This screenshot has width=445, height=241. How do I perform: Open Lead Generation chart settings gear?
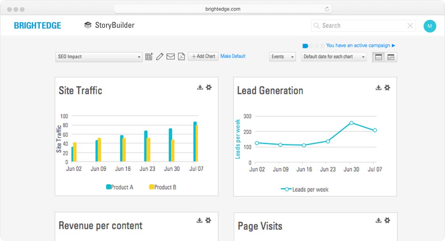click(387, 88)
